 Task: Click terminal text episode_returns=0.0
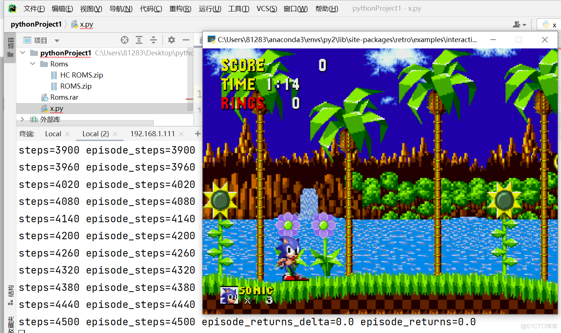click(x=418, y=322)
